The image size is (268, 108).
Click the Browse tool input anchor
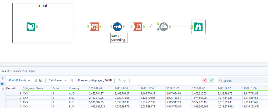tap(192, 27)
